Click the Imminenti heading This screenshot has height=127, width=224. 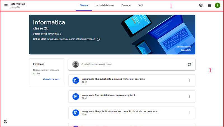(x=39, y=64)
